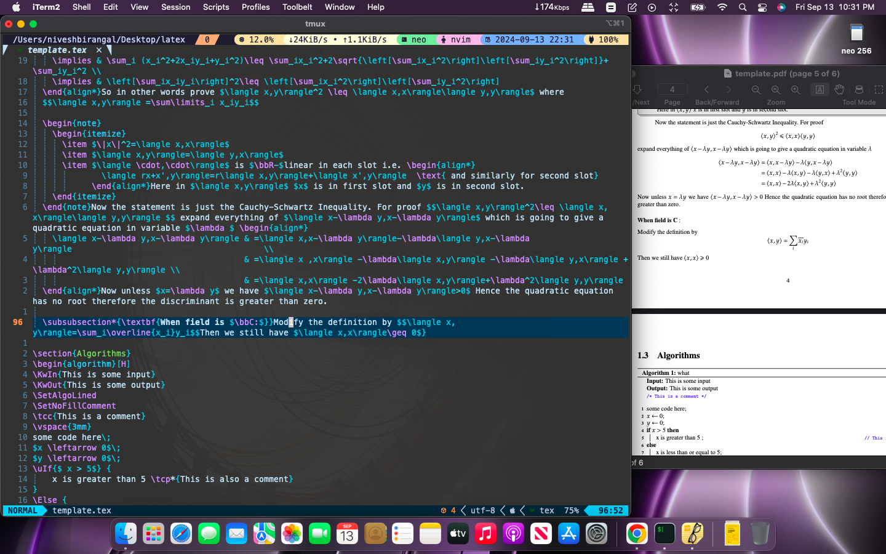Image resolution: width=886 pixels, height=554 pixels.
Task: Open the Trash in the Dock
Action: 760,533
